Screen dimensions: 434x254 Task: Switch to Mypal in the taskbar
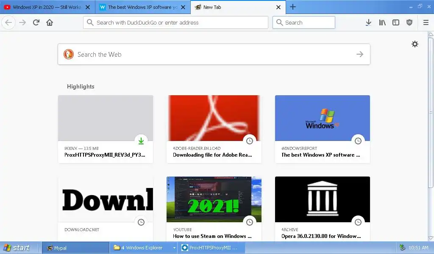coord(75,248)
